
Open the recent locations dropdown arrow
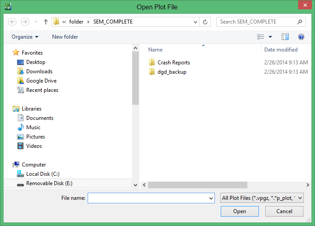click(36, 22)
